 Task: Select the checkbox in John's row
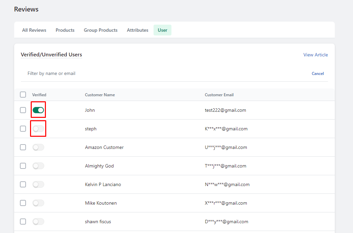pyautogui.click(x=23, y=110)
